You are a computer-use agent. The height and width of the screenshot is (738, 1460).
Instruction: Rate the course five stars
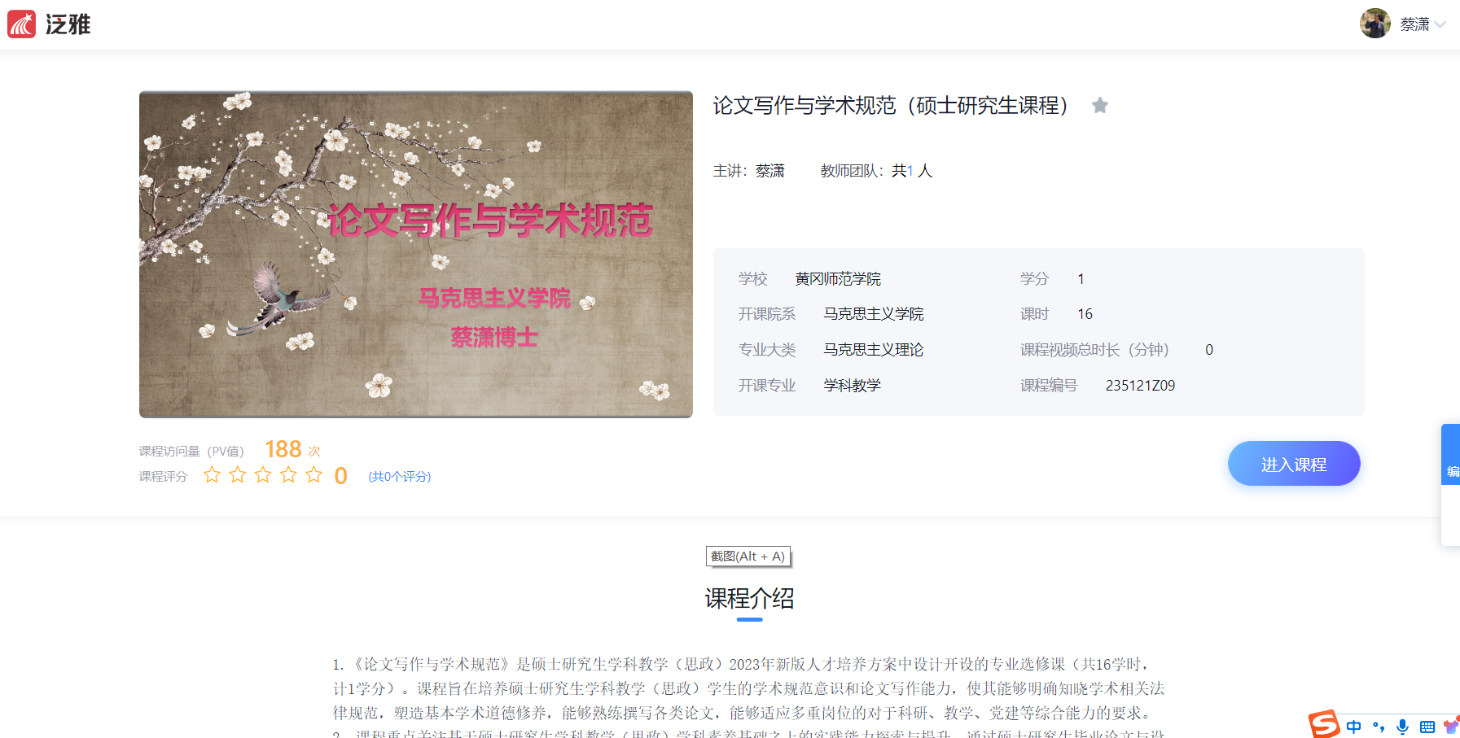click(313, 474)
